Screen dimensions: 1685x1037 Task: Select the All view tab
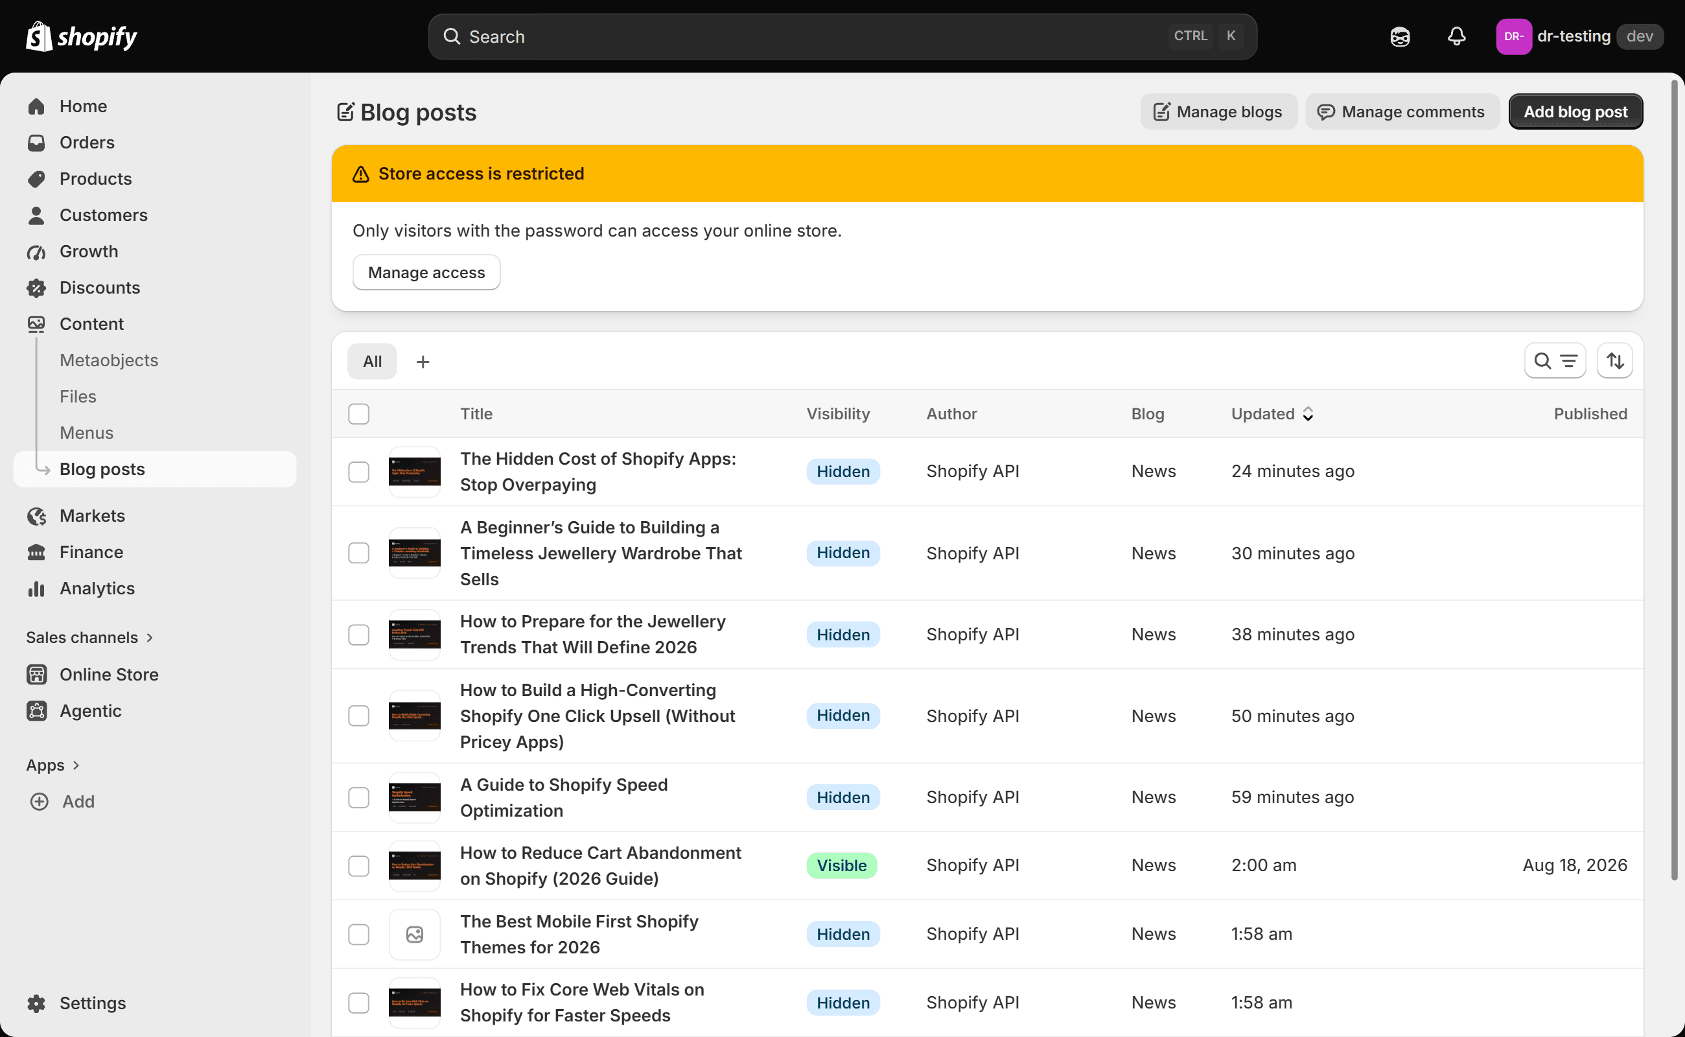[373, 362]
